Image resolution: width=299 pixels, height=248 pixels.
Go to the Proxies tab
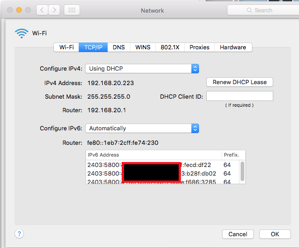[x=199, y=48]
